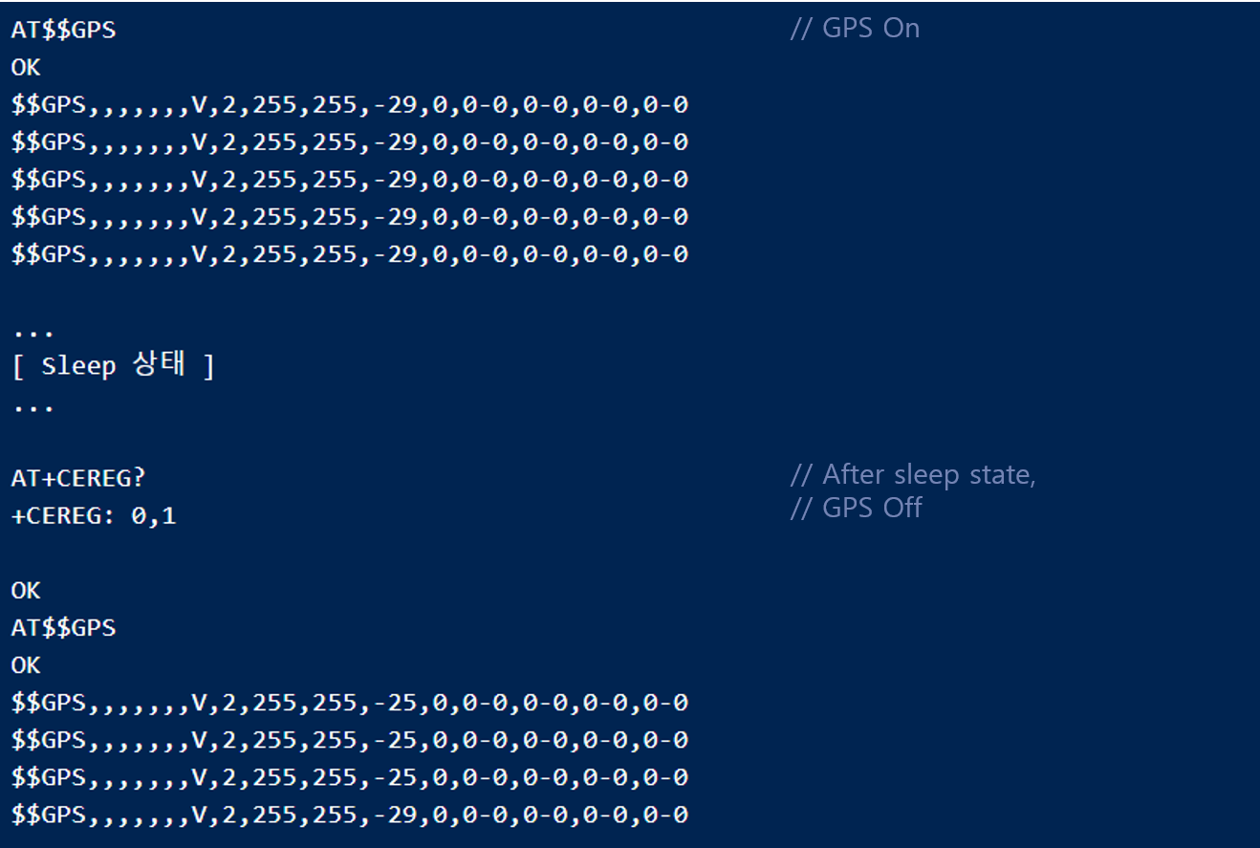Click the first OK response line

(x=26, y=67)
